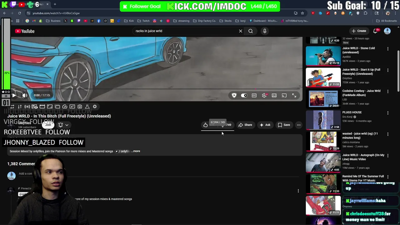Click the video progress bar
The width and height of the screenshot is (400, 225).
pos(156,89)
